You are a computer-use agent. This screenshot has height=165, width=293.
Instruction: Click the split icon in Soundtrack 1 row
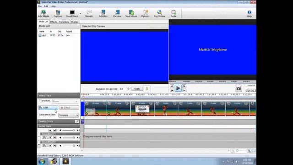[44, 137]
